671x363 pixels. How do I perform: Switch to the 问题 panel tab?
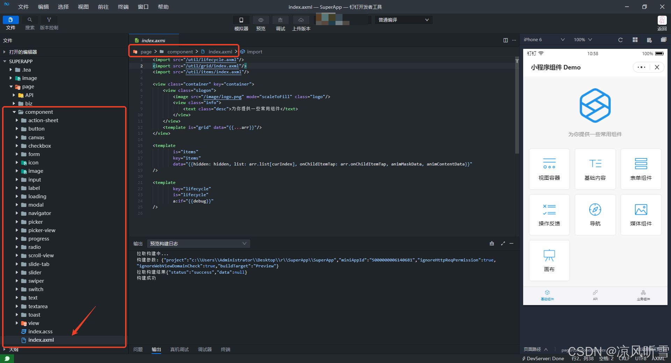[138, 349]
